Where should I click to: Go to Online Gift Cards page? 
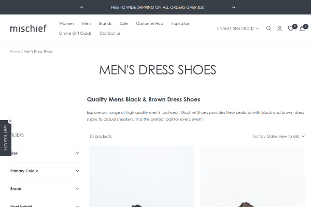[75, 33]
